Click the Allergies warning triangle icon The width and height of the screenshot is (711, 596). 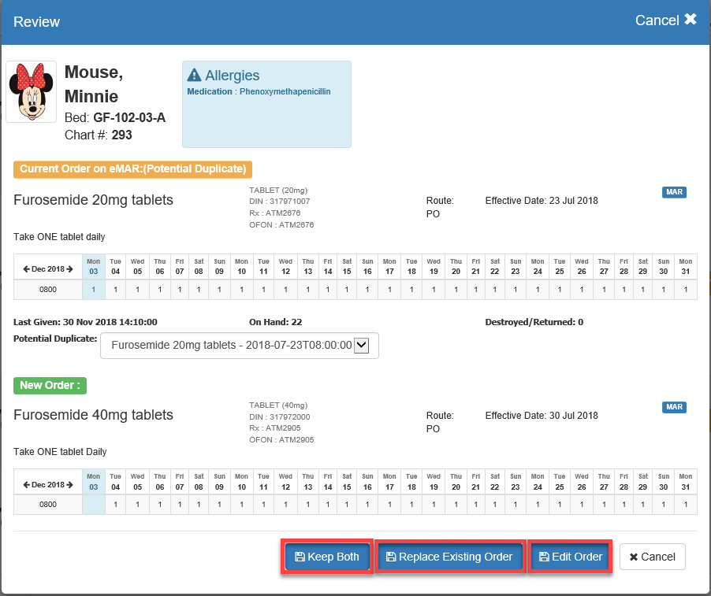tap(194, 76)
